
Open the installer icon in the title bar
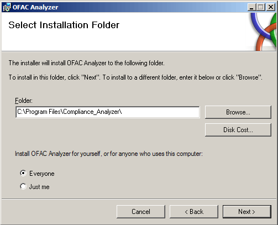click(x=7, y=7)
